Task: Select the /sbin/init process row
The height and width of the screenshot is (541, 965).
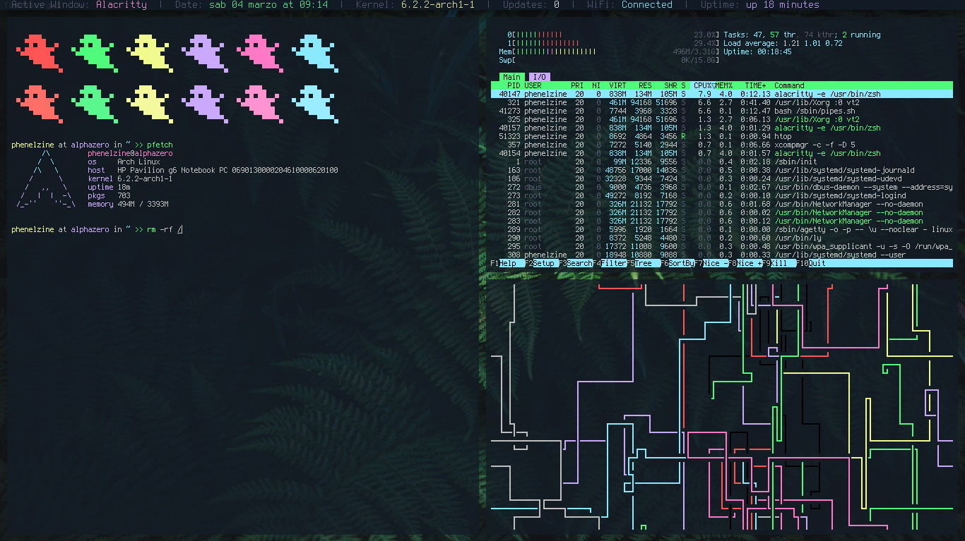Action: coord(721,162)
